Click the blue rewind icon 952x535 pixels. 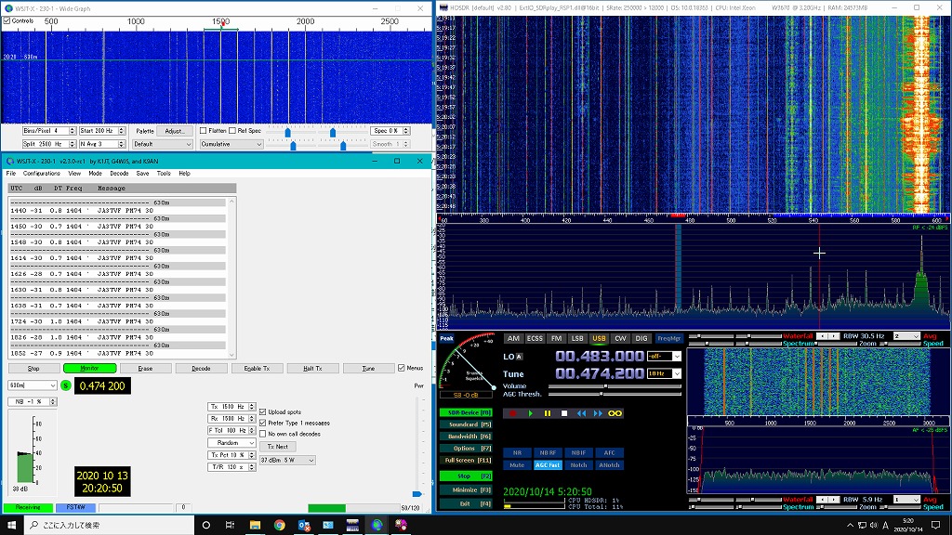(581, 412)
